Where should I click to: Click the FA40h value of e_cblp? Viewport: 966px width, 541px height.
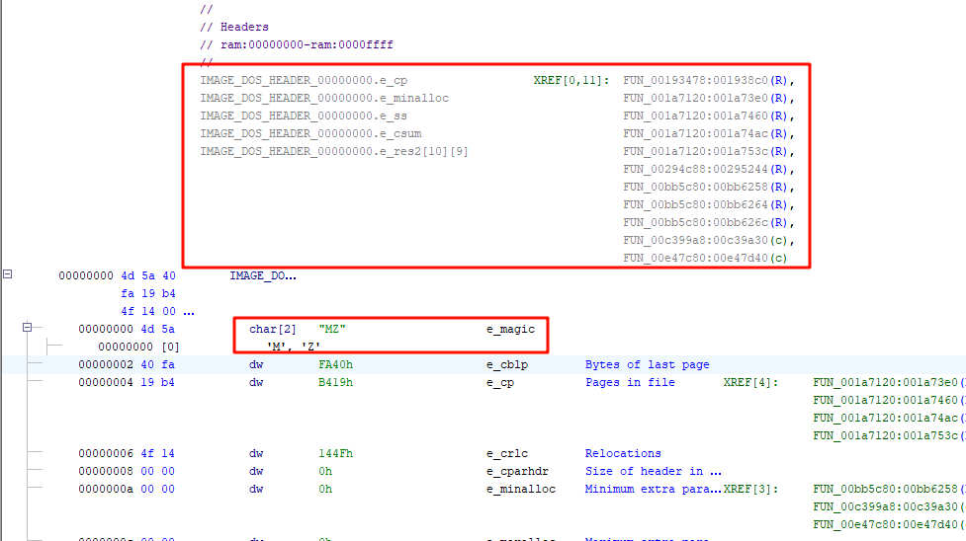click(335, 364)
